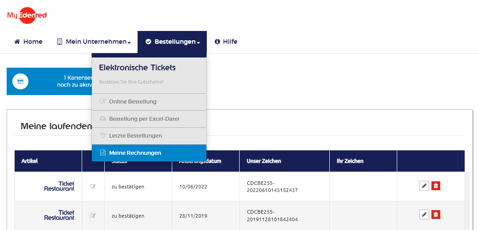
Task: Click the first Ticket Restaurant logo
Action: tap(59, 186)
